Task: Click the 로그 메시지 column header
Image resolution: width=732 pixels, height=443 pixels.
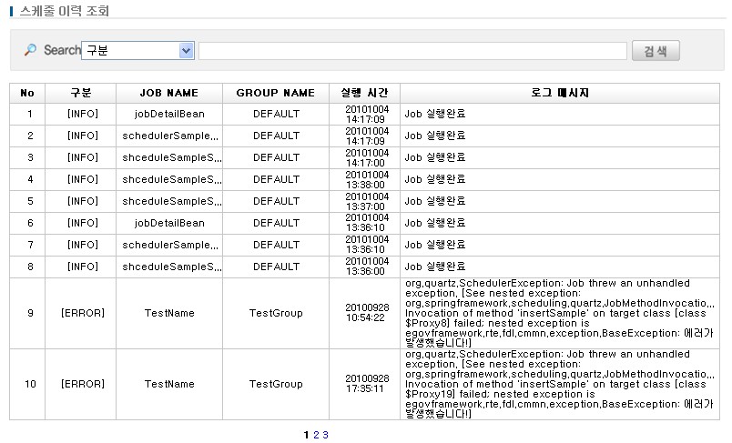Action: click(559, 93)
